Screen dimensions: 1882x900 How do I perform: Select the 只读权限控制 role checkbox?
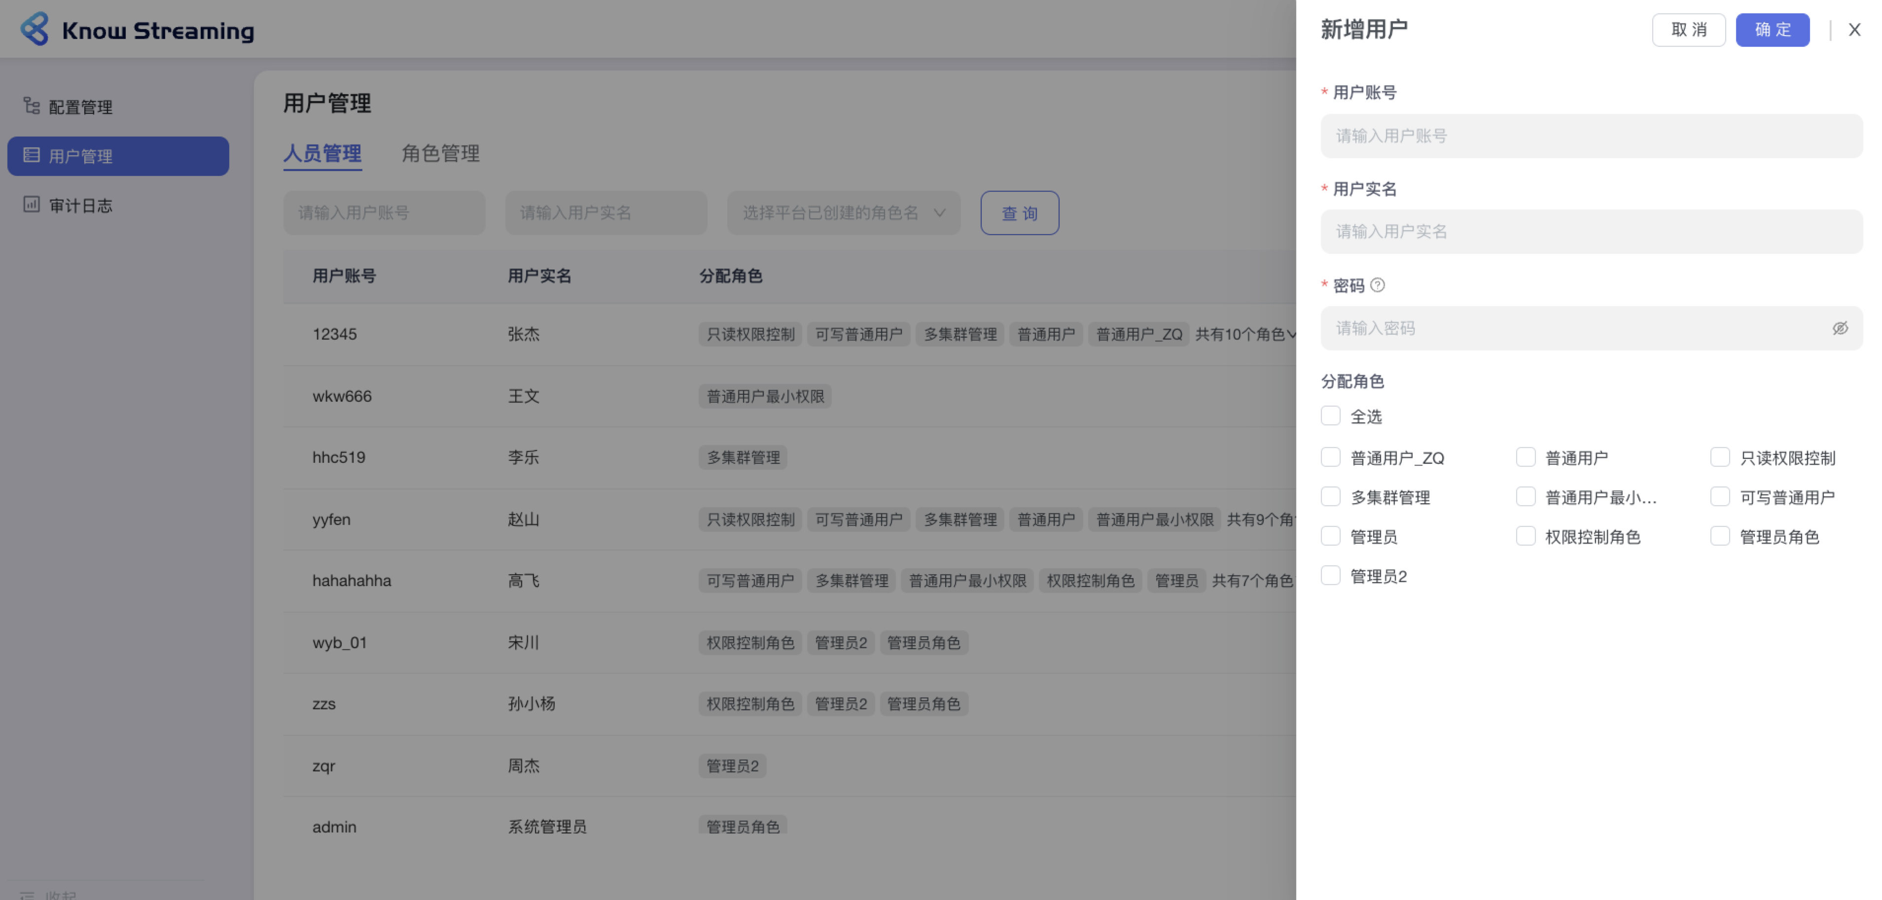coord(1720,457)
